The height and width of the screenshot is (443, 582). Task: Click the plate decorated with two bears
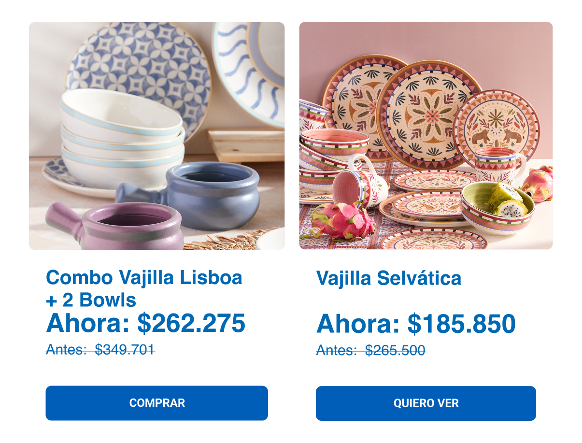497,126
